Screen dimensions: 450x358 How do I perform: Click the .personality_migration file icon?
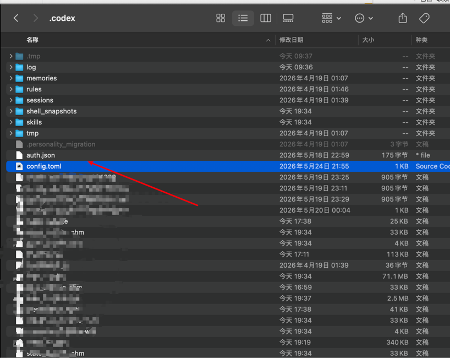click(x=19, y=144)
